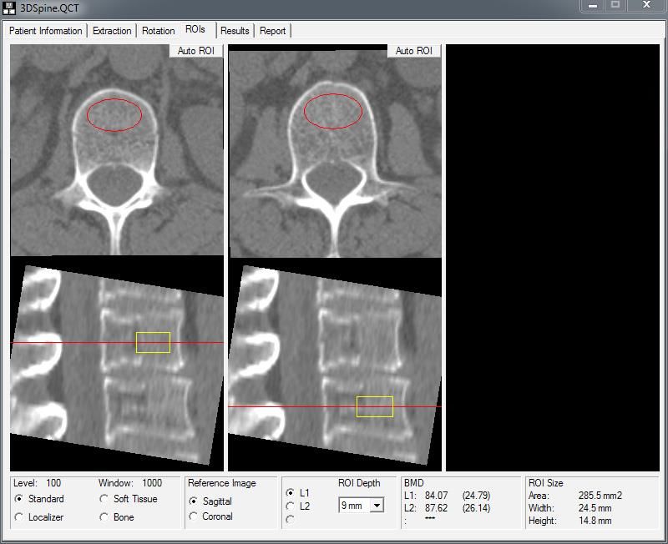Click the 9 mm ROI depth value

point(353,506)
